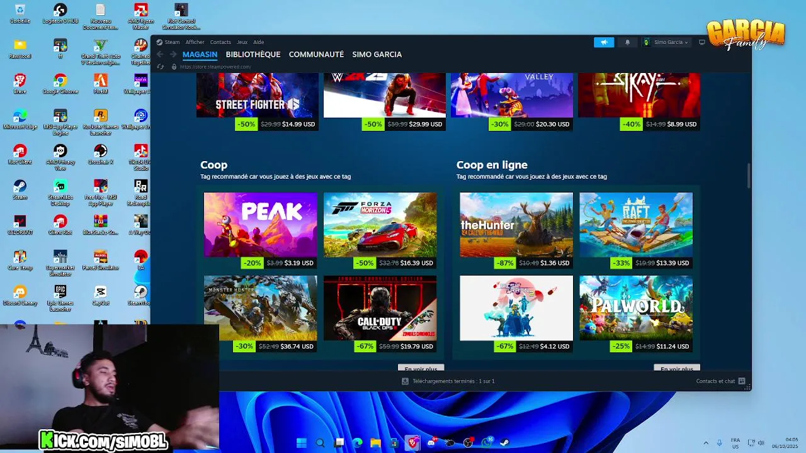Select the Crosshair X desktop icon
The width and height of the screenshot is (806, 453).
pyautogui.click(x=101, y=154)
